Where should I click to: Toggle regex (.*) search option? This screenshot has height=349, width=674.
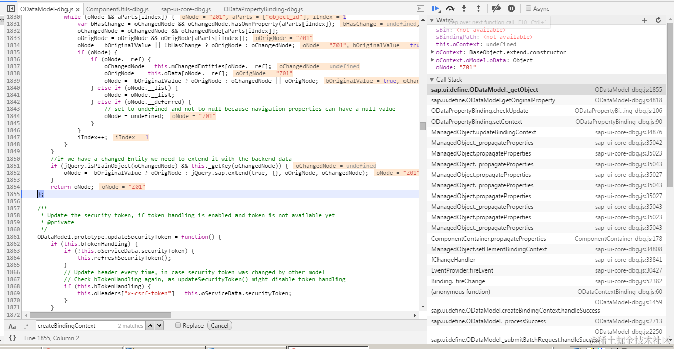[x=26, y=326]
